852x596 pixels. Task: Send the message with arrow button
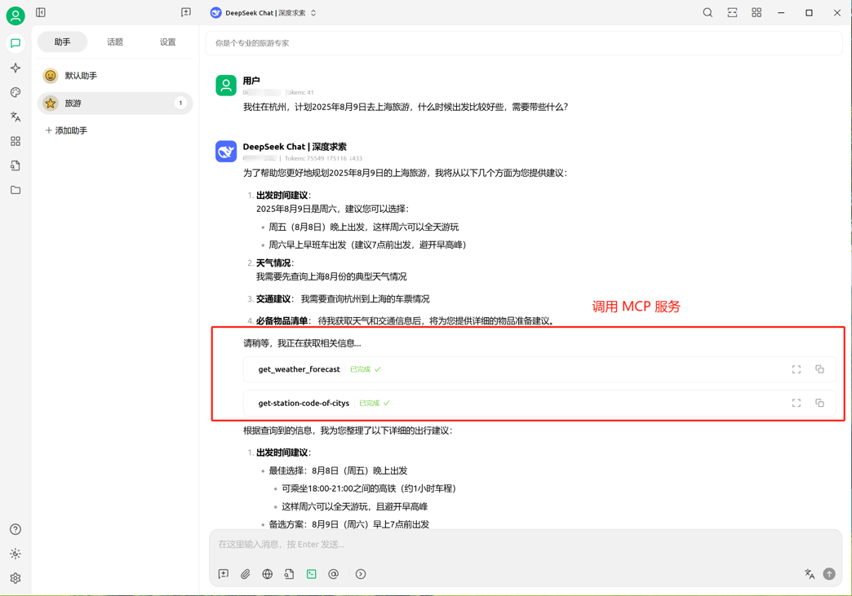[829, 574]
